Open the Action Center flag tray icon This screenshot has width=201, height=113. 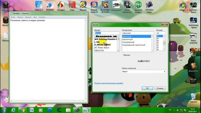pos(185,110)
